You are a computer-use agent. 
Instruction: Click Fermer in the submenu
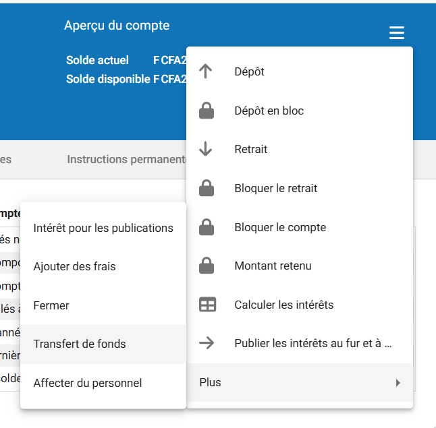51,305
